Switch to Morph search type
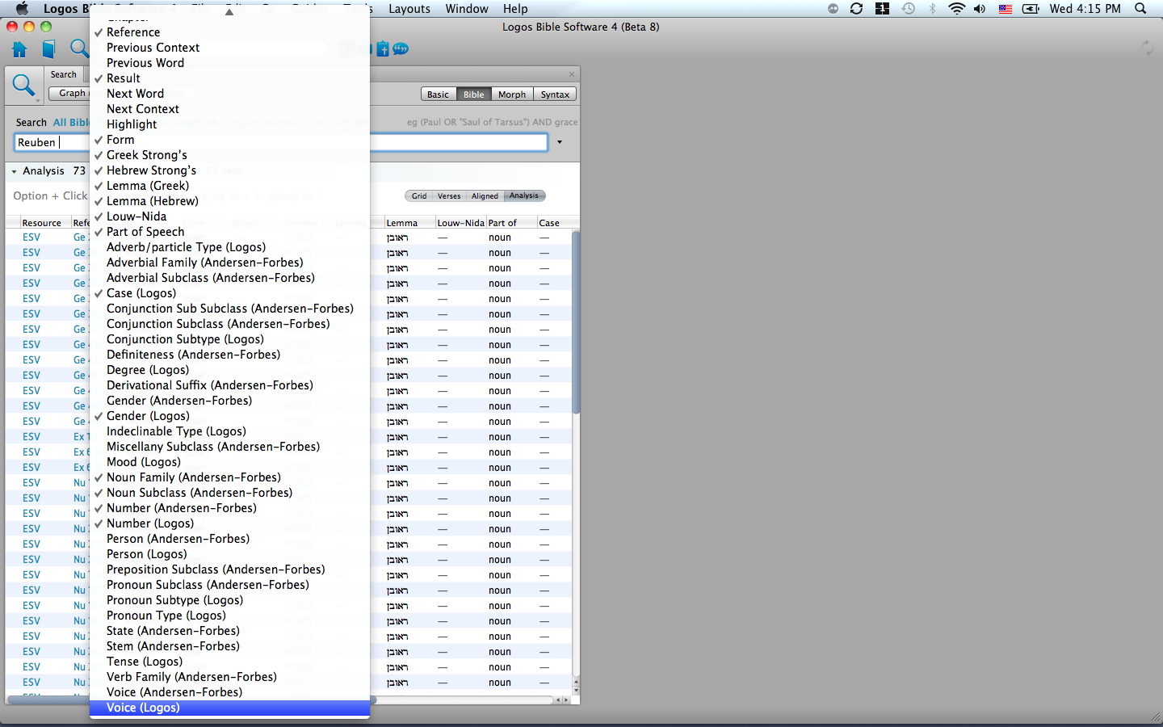Screen dimensions: 1163x727 (512, 95)
